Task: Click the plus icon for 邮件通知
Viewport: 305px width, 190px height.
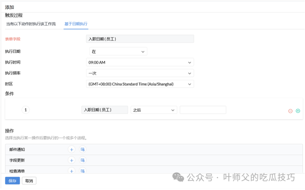Action: coord(71,149)
